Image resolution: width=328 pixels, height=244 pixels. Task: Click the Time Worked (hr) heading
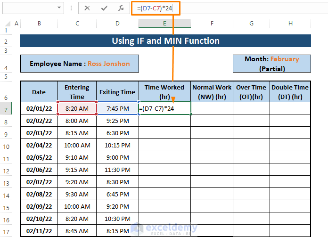point(164,92)
